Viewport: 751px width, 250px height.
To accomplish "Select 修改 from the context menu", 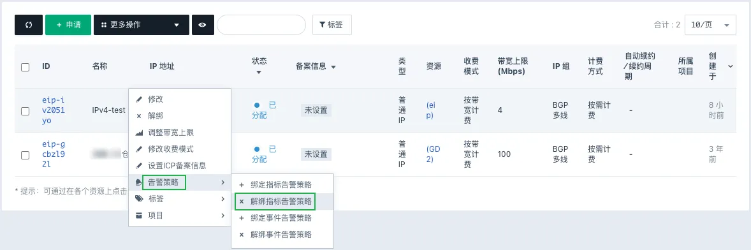I will (180, 99).
